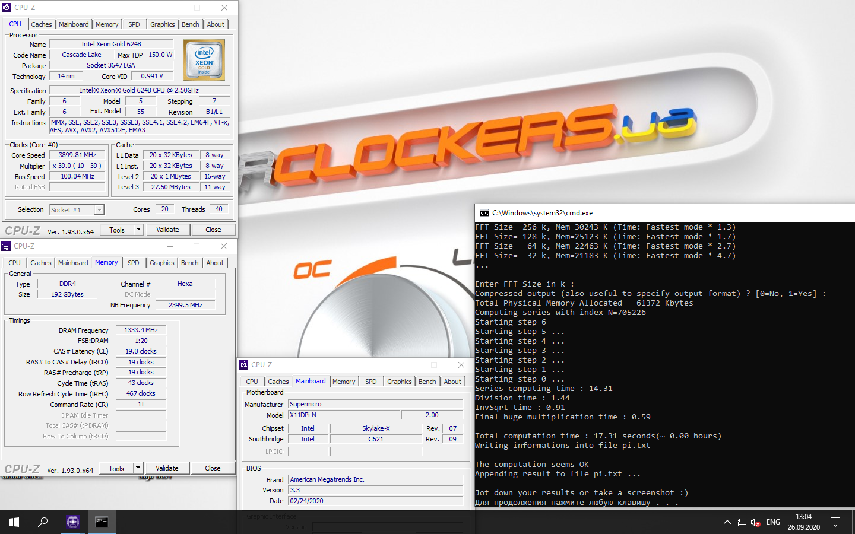Open Tools dropdown arrow in Memory window
This screenshot has height=534, width=855.
click(138, 468)
